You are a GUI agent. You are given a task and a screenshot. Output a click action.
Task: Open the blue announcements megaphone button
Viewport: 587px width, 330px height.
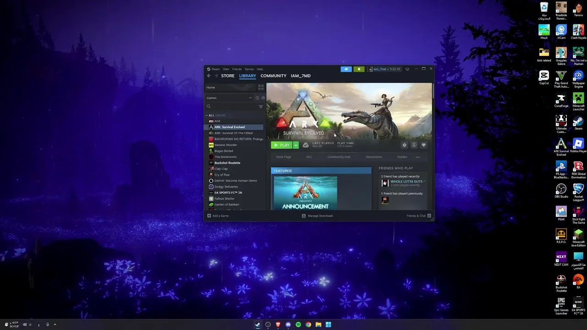click(346, 69)
